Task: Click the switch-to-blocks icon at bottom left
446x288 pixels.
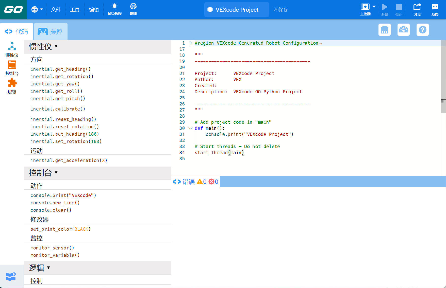Action: [11, 276]
